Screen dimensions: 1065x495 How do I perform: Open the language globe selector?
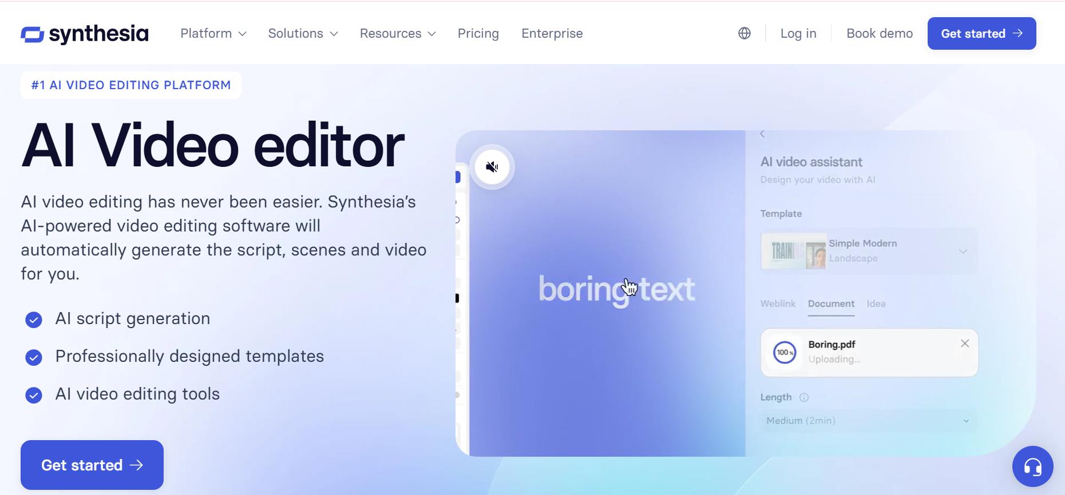point(744,34)
